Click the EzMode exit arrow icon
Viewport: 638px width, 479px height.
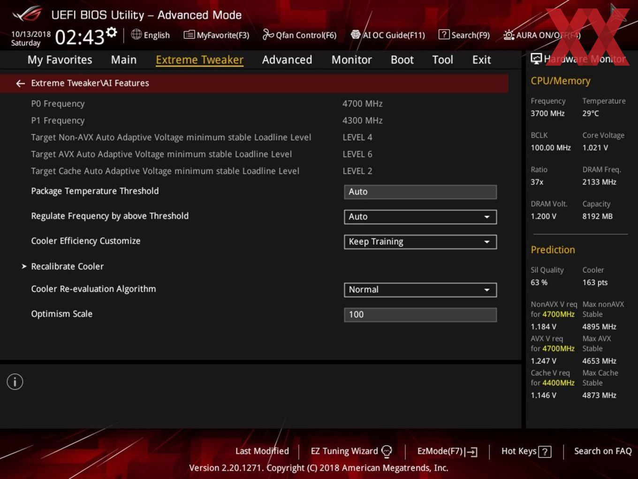click(x=471, y=452)
